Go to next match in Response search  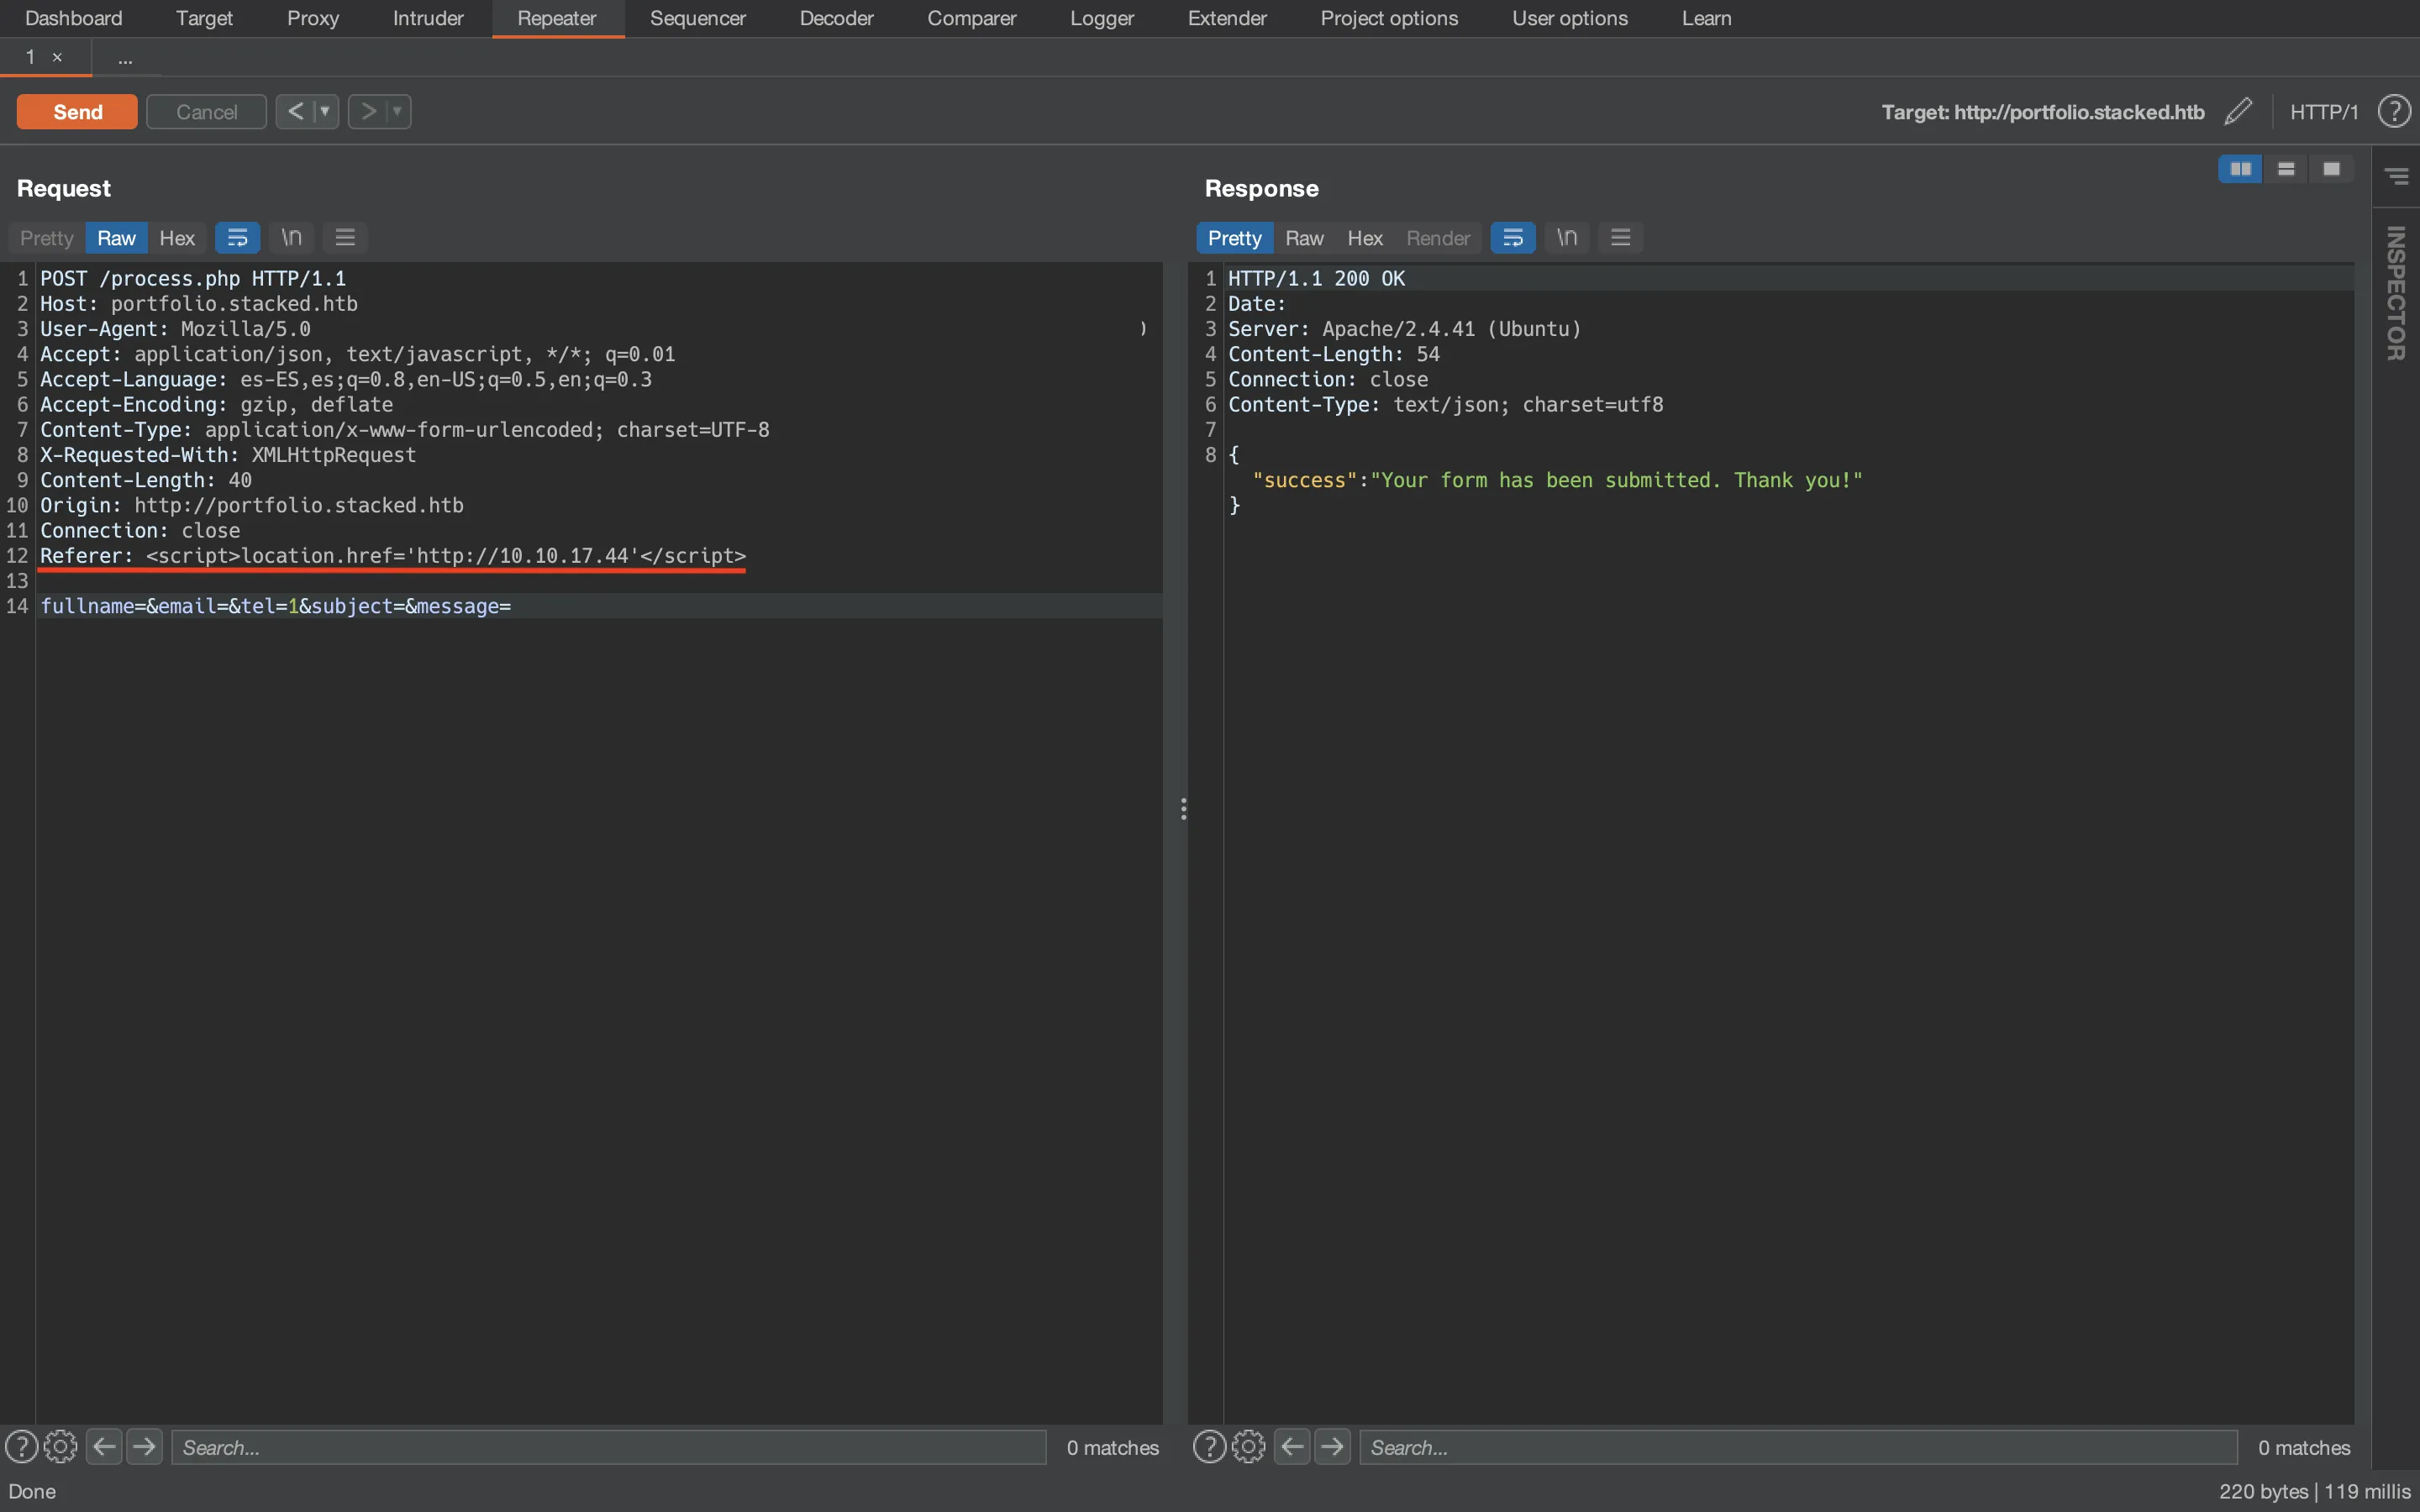(1333, 1447)
